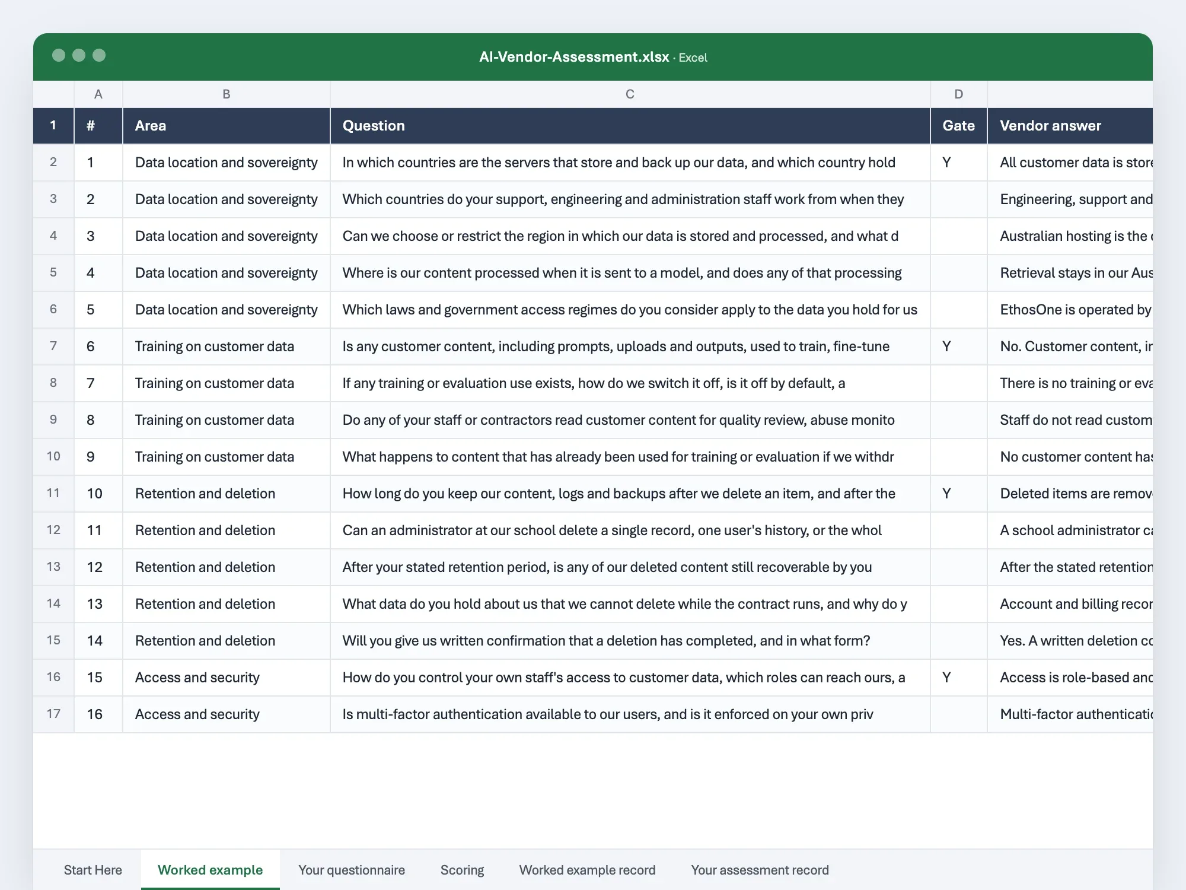Click vendor answer 'Australian hosting is the'
Image resolution: width=1186 pixels, height=890 pixels.
pyautogui.click(x=1070, y=236)
